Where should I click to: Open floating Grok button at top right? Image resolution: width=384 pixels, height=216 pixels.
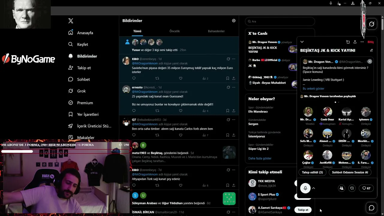click(372, 24)
